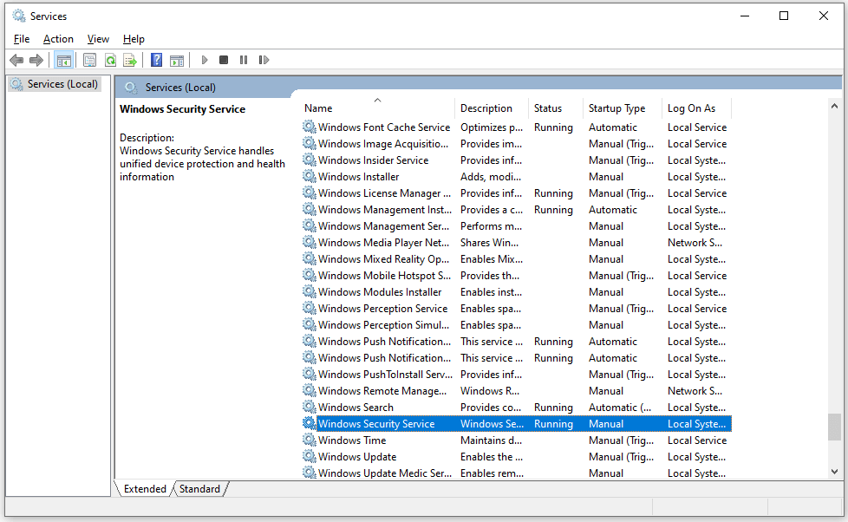The height and width of the screenshot is (522, 848).
Task: Select Windows Management Ser... service row
Action: pyautogui.click(x=517, y=226)
